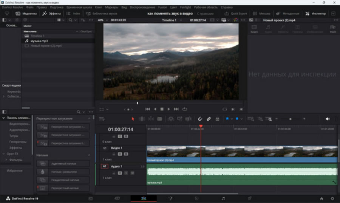Click the Инспектор button
The width and height of the screenshot is (340, 203).
[x=315, y=14]
